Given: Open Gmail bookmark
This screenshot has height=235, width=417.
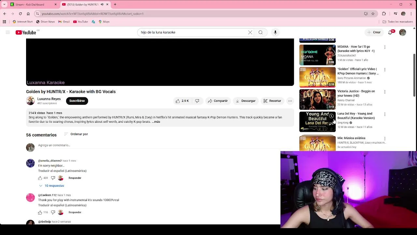Looking at the screenshot, I should pos(64,22).
